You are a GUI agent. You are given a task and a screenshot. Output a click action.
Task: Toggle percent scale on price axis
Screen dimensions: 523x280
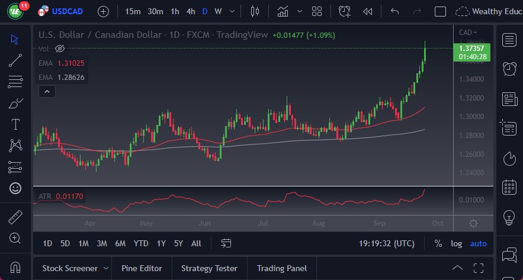point(438,243)
